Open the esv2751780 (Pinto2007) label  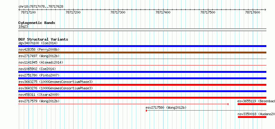click(39, 75)
